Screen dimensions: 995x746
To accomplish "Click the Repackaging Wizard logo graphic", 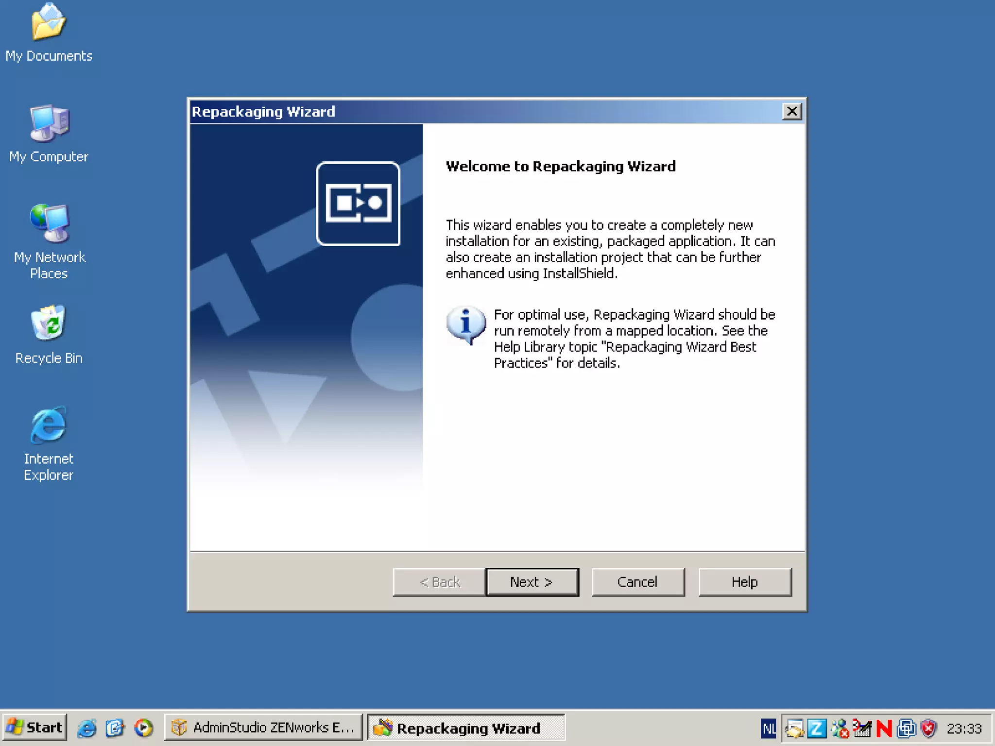I will click(x=358, y=203).
